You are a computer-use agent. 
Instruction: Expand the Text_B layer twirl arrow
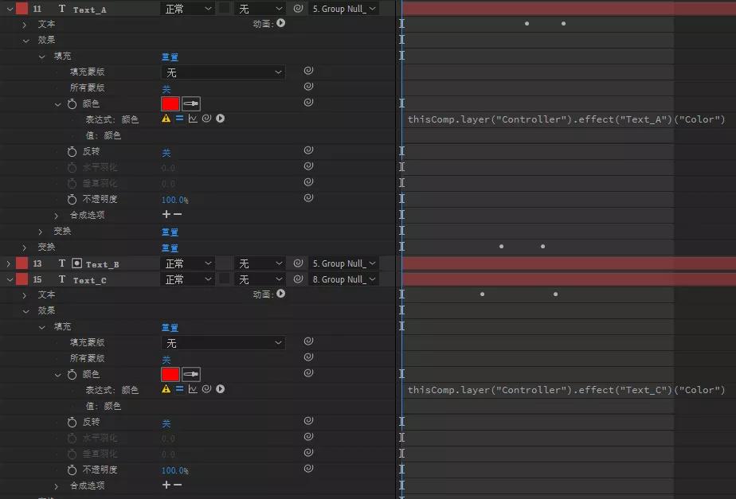pos(9,264)
